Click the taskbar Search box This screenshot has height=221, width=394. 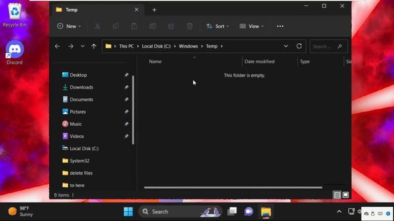(x=180, y=211)
